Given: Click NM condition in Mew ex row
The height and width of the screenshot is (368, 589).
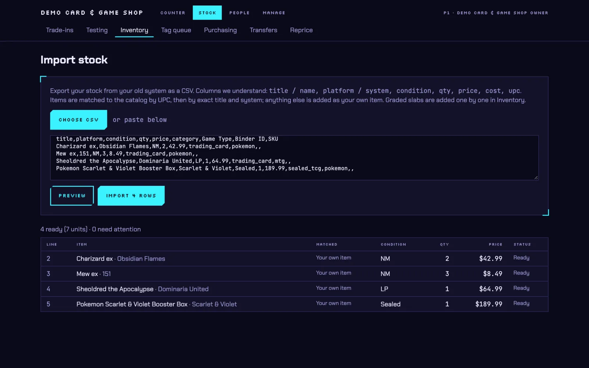Looking at the screenshot, I should (385, 274).
